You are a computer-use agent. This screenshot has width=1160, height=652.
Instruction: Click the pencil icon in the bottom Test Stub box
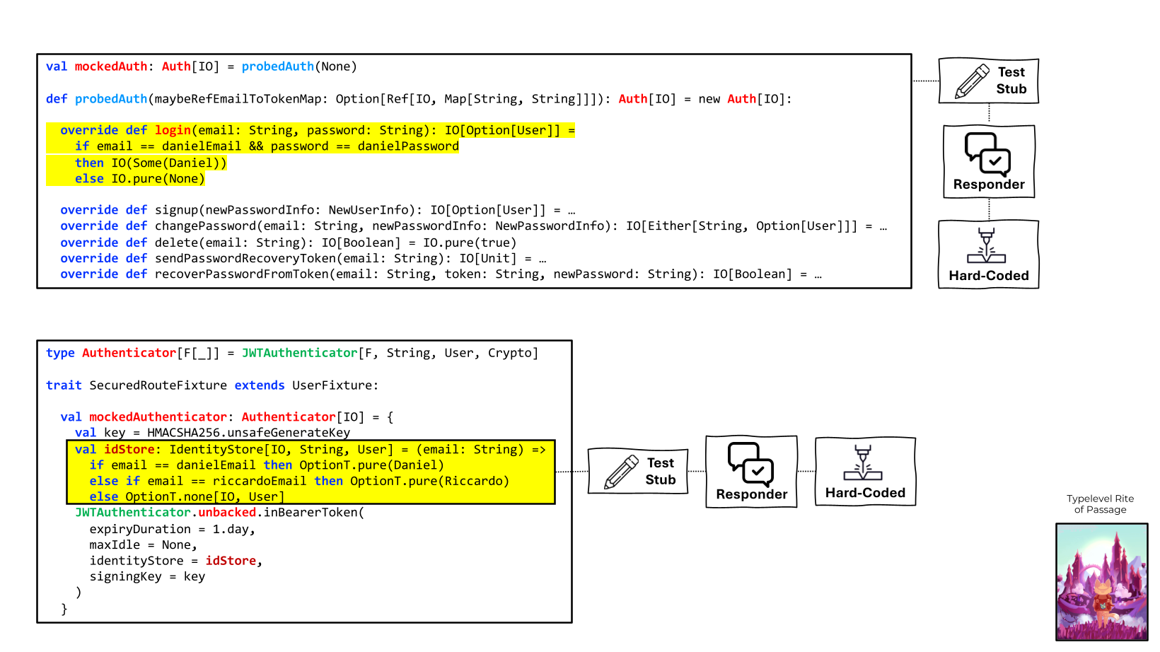click(x=621, y=472)
